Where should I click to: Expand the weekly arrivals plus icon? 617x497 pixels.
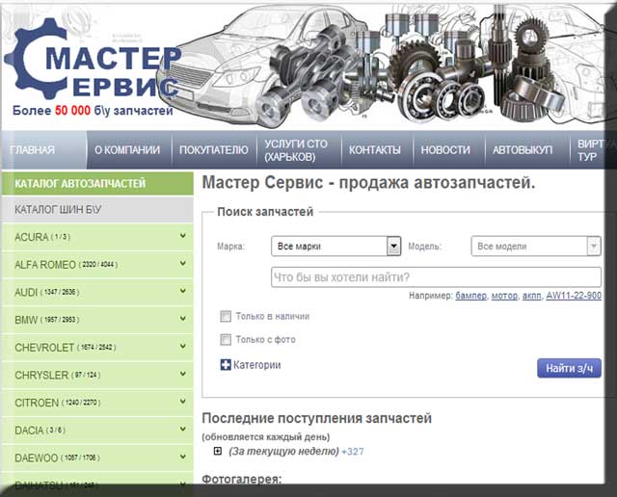tap(218, 451)
